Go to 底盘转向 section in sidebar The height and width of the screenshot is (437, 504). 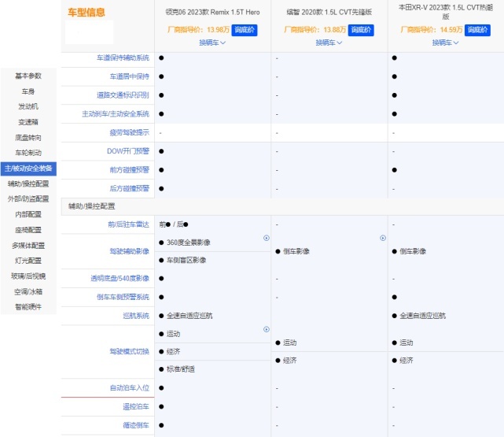[x=28, y=138]
